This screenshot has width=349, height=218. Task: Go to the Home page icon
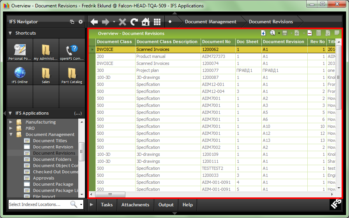click(x=146, y=22)
